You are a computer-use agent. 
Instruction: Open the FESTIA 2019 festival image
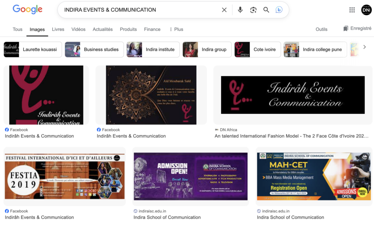pyautogui.click(x=65, y=176)
